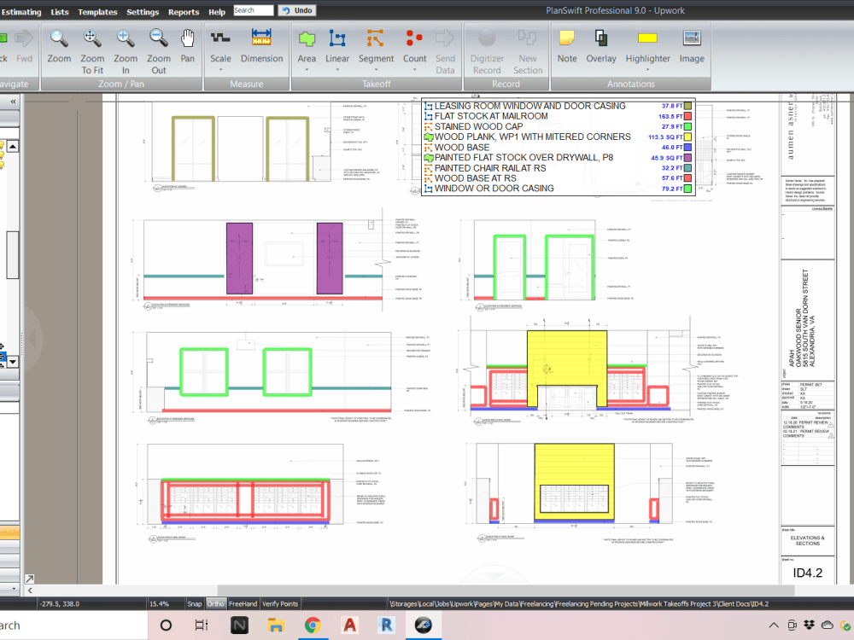Screen dimensions: 854x640
Task: Toggle Ortho mode off
Action: coord(215,603)
